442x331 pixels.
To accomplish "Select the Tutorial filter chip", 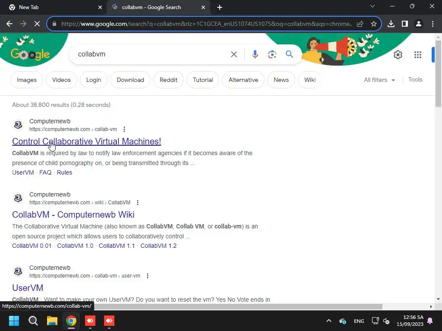I will pos(203,80).
